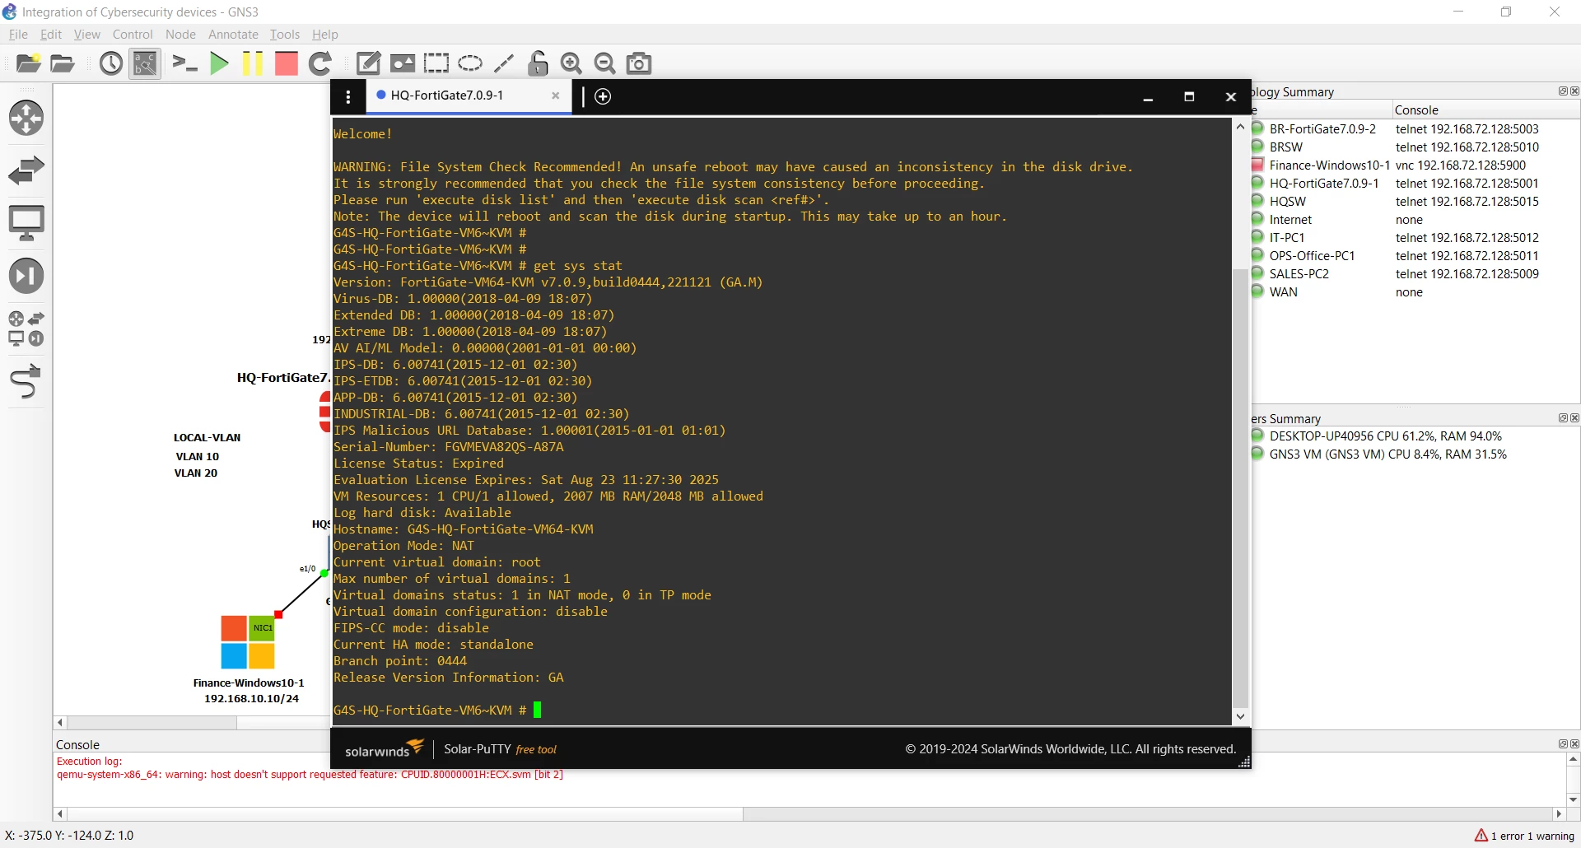Open new blank project icon
The image size is (1581, 848).
(29, 63)
